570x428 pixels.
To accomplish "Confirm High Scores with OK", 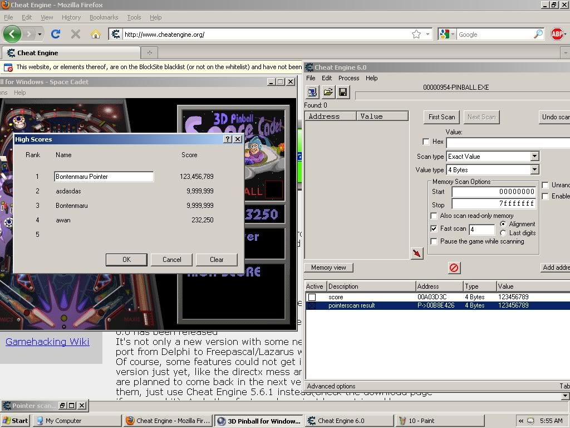I will pyautogui.click(x=126, y=260).
